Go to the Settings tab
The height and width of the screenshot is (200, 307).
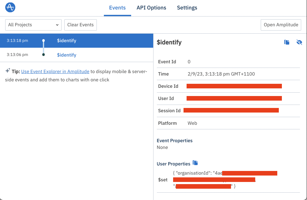[187, 8]
